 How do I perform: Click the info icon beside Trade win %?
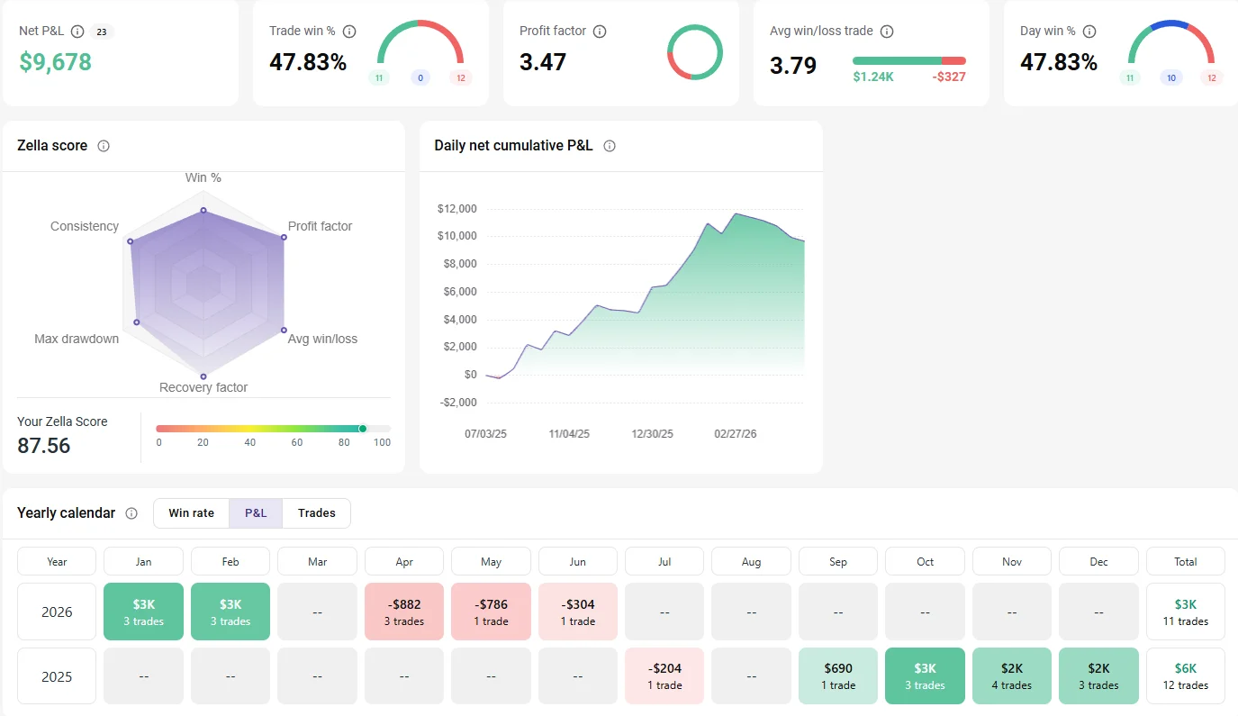(349, 32)
